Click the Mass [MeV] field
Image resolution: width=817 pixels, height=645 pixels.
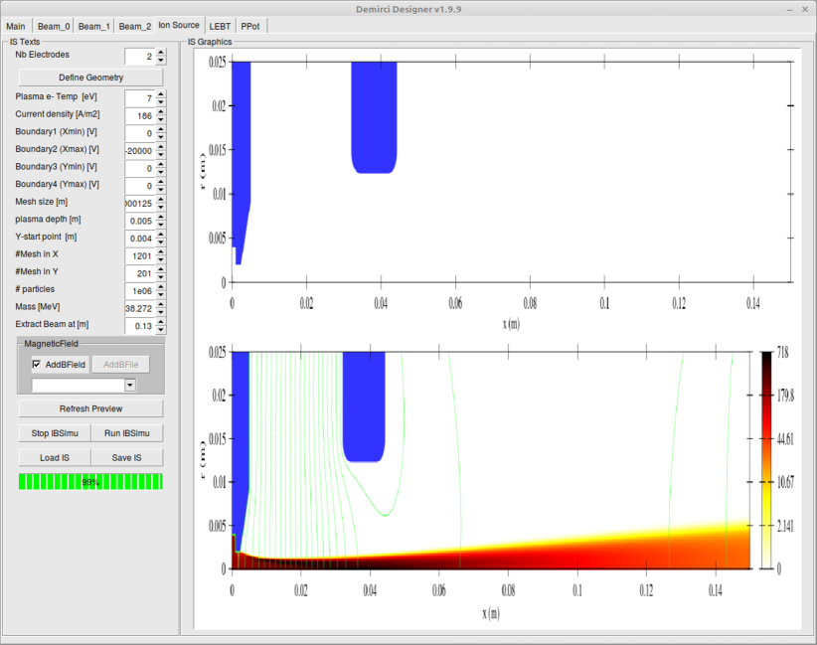(139, 308)
